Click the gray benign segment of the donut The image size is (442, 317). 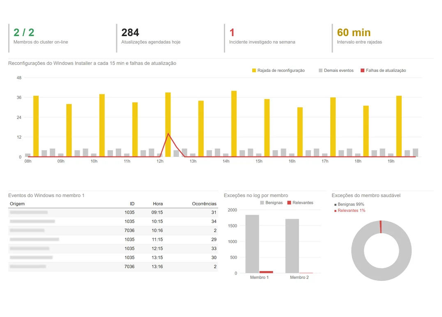(x=381, y=274)
